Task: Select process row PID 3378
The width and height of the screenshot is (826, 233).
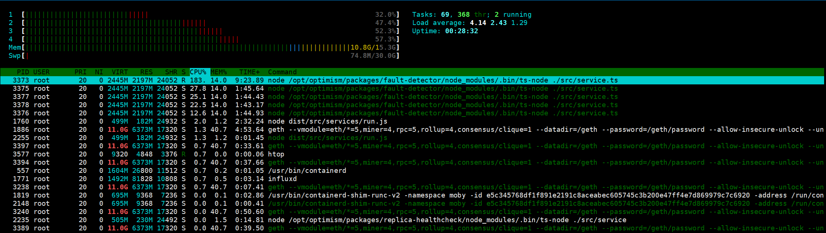Action: [x=412, y=105]
